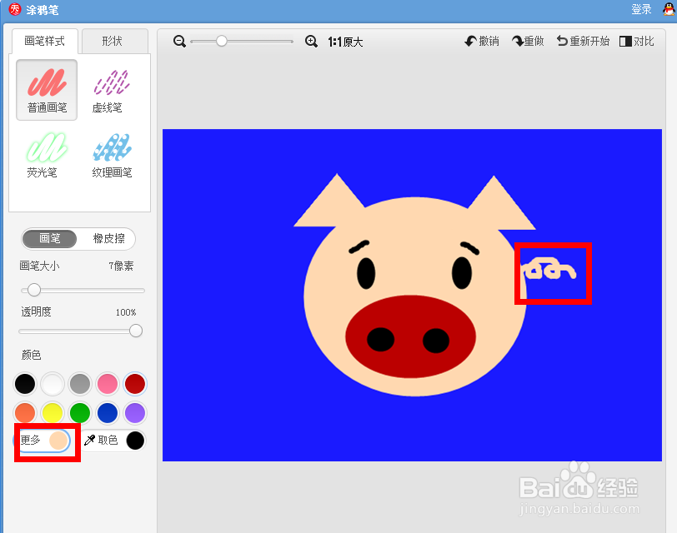Pick the blue color swatch
Screen dimensions: 677x533
(x=108, y=413)
